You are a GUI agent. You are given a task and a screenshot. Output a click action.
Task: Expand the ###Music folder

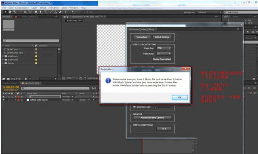coord(3,56)
